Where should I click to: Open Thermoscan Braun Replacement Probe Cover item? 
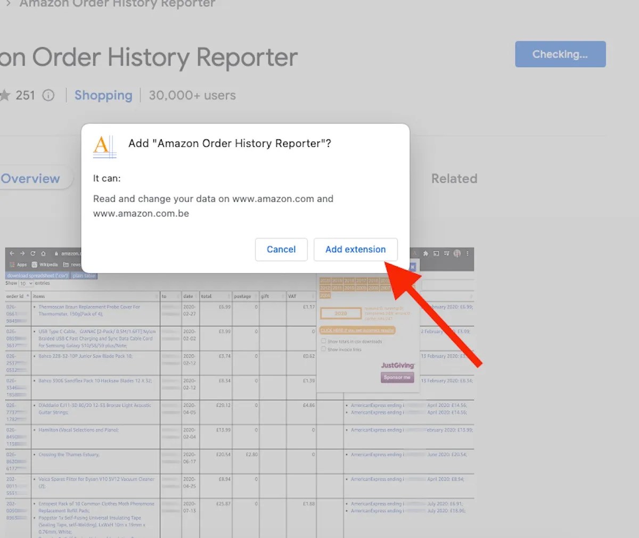point(89,310)
